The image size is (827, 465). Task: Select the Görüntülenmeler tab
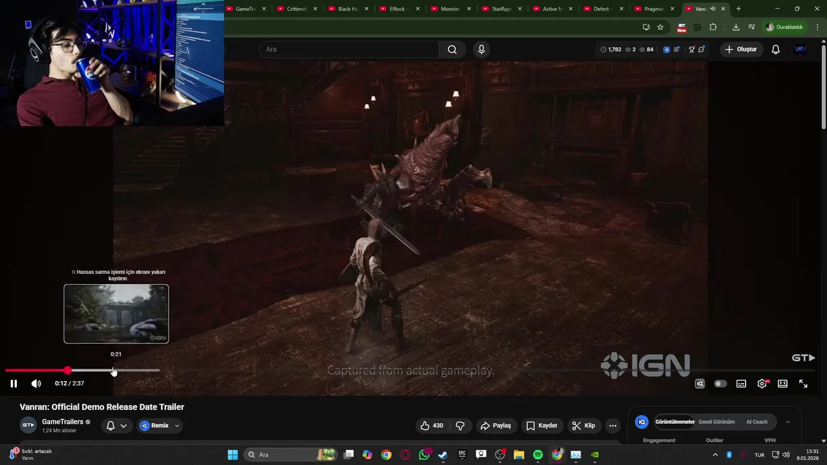675,422
